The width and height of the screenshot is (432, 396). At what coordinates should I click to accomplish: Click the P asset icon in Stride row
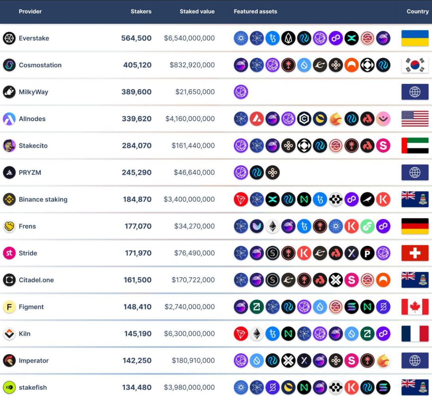click(x=367, y=253)
